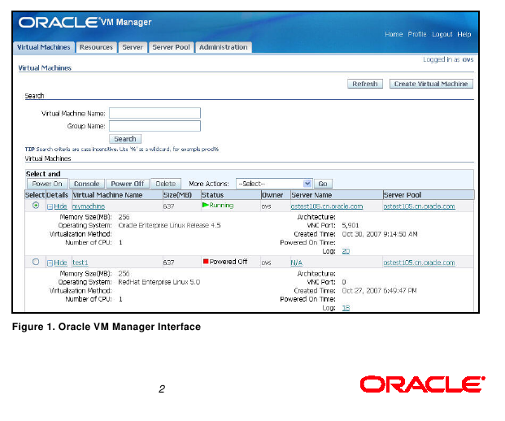Click the Hide link for test1
505x421 pixels.
coord(60,263)
